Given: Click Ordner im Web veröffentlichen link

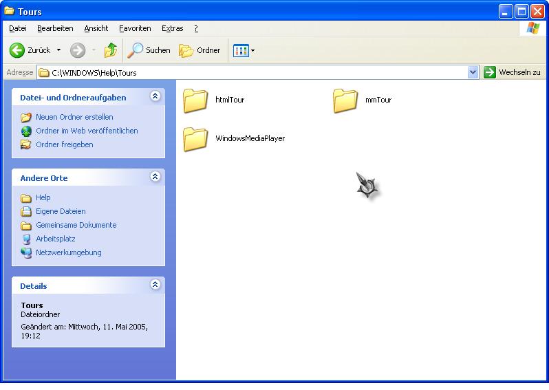Looking at the screenshot, I should [x=87, y=131].
